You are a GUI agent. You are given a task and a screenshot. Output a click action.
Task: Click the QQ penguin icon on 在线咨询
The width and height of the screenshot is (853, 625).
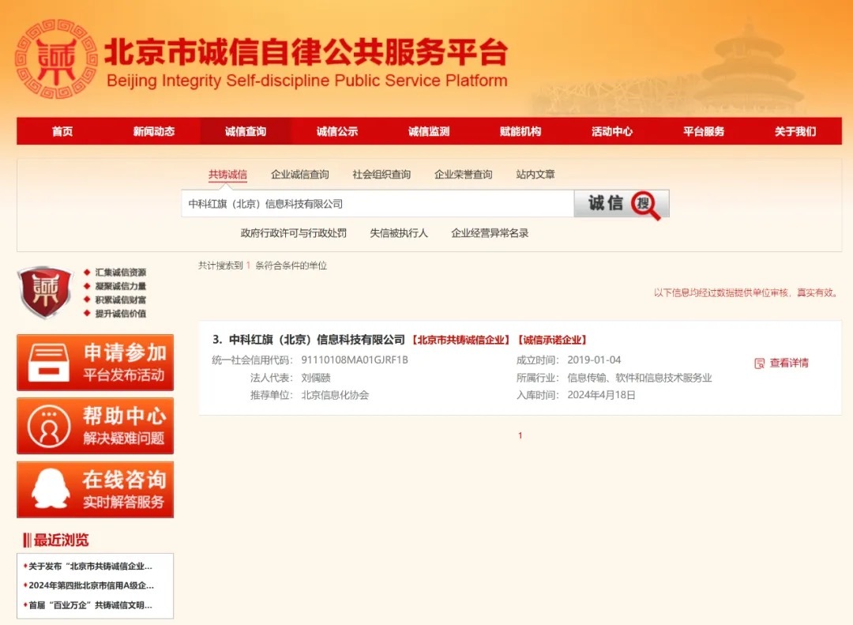pos(51,489)
